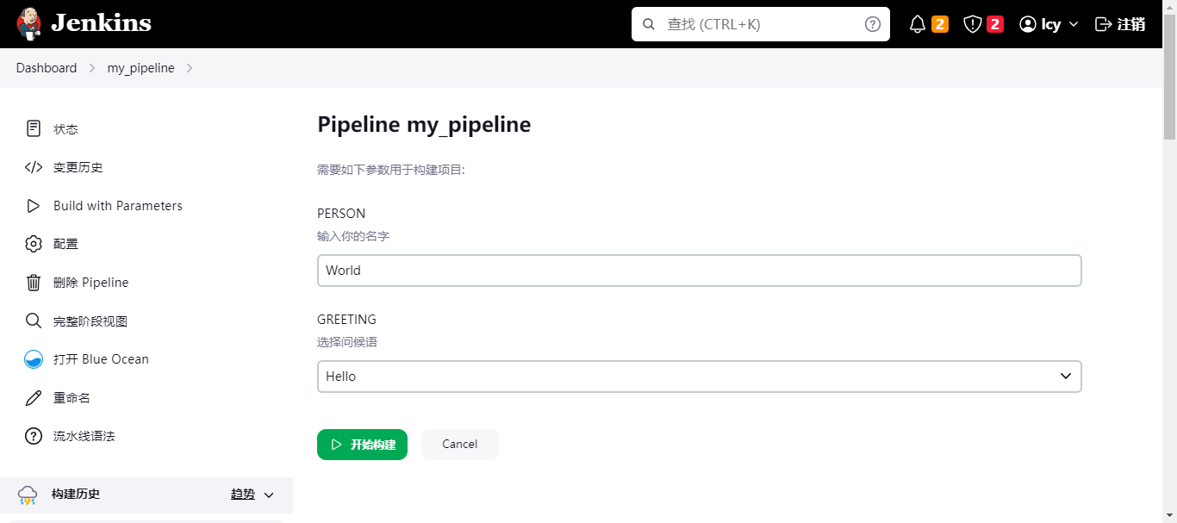
Task: Click 删除 Pipeline trash icon
Action: tap(34, 283)
